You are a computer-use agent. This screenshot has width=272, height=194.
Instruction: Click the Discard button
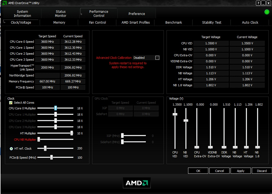pos(262,171)
